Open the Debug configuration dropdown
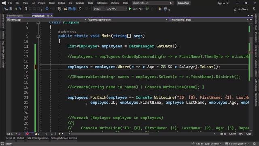This screenshot has height=146, width=259. pyautogui.click(x=99, y=9)
